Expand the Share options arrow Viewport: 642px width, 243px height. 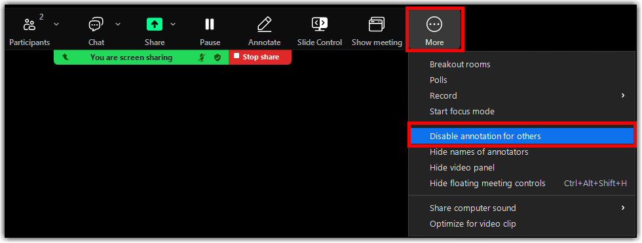[x=173, y=24]
